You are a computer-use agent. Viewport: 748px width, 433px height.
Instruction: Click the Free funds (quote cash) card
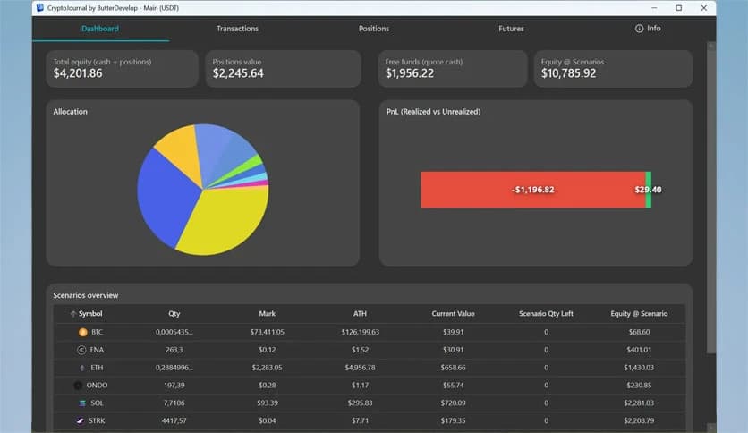452,68
